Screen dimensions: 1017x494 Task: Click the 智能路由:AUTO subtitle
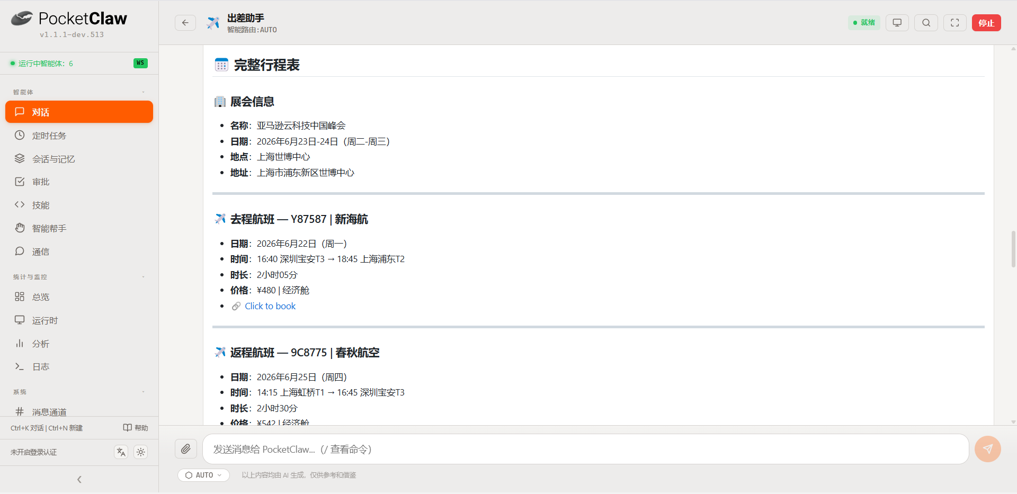pyautogui.click(x=252, y=30)
